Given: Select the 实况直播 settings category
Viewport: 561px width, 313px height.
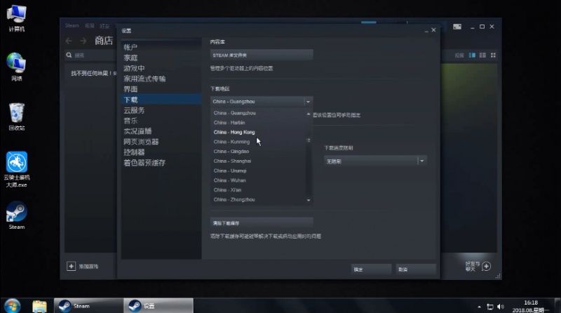Looking at the screenshot, I should click(161, 131).
